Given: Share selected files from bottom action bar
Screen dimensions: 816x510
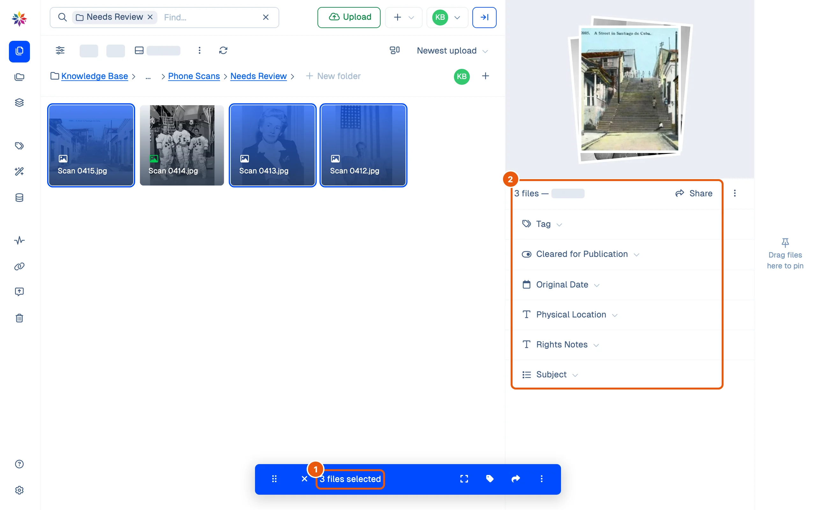Looking at the screenshot, I should click(x=516, y=479).
